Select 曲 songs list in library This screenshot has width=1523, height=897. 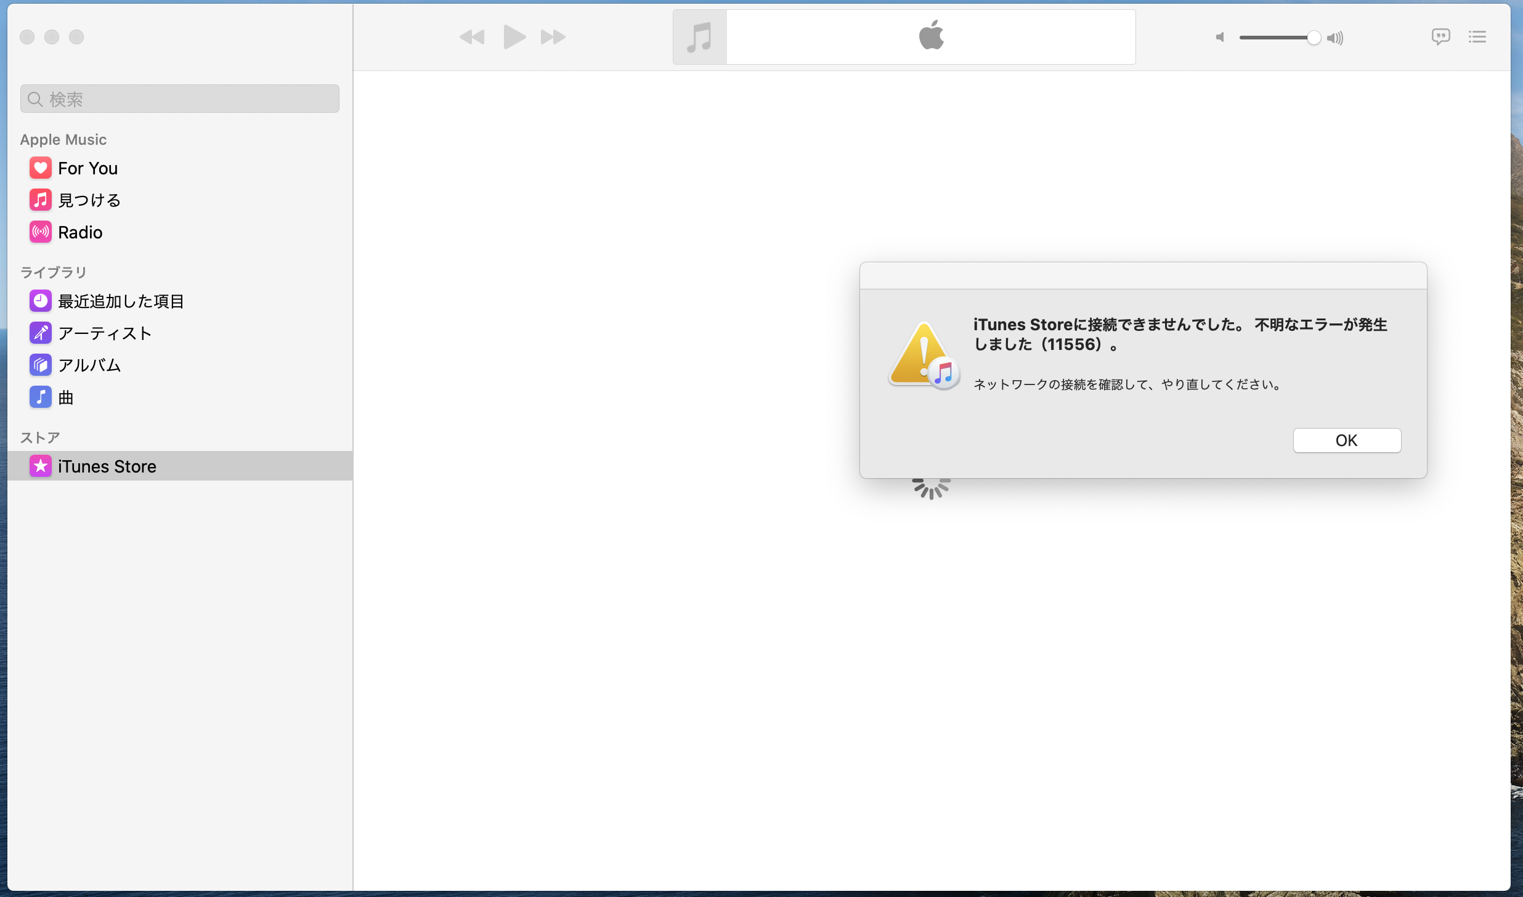[x=65, y=397]
